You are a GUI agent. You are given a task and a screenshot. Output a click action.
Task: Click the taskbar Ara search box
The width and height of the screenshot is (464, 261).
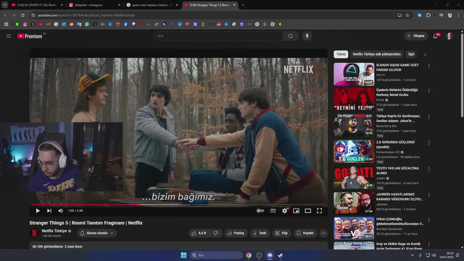click(x=216, y=255)
